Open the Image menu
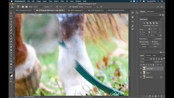This screenshot has height=98, width=174. (39, 1)
